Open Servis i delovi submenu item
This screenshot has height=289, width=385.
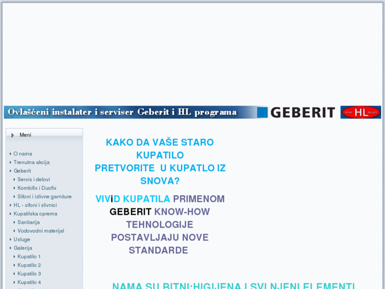pos(34,180)
